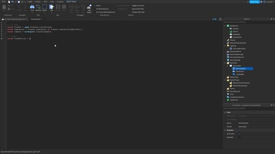The image size is (275, 154).
Task: Select the Players service in Explorer
Action: click(232, 40)
